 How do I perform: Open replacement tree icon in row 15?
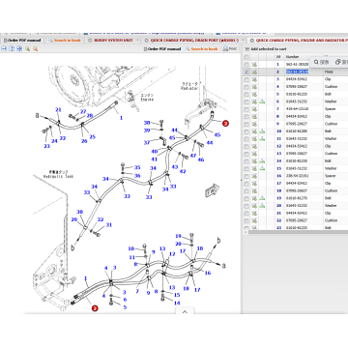(263, 168)
